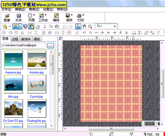Select the magnifier zoom tool
Screen dimensions: 165x136
tap(90, 27)
